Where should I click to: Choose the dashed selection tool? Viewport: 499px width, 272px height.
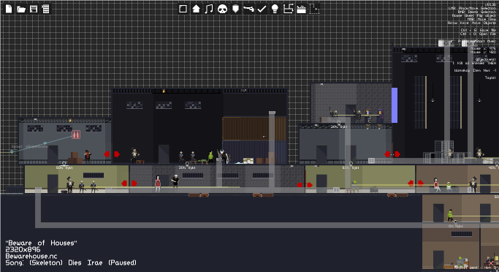click(x=314, y=9)
